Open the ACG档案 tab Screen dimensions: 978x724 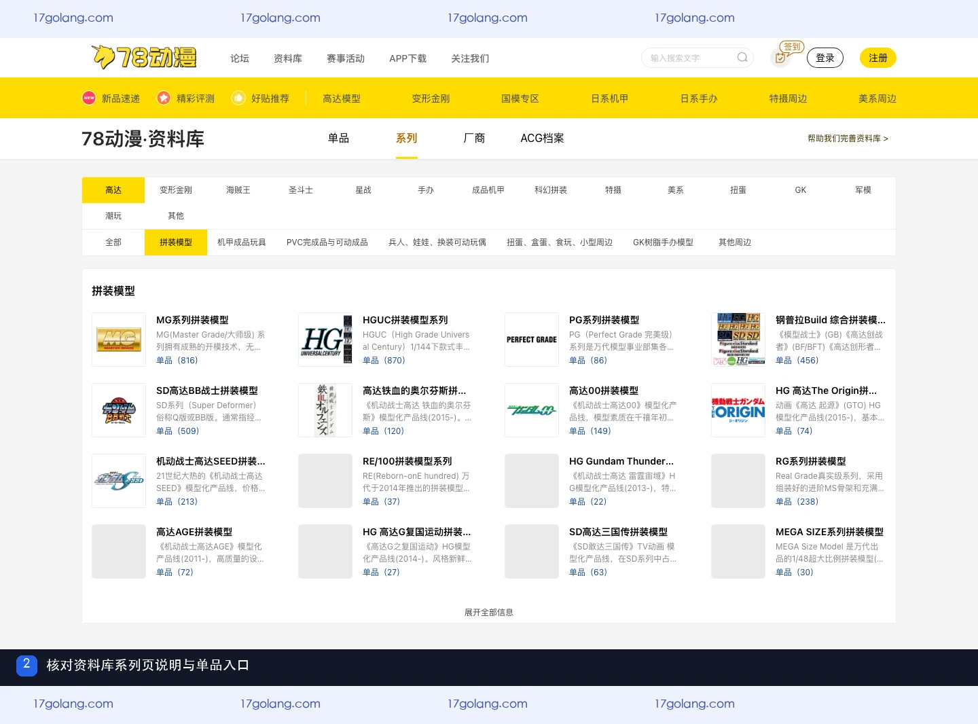(542, 138)
